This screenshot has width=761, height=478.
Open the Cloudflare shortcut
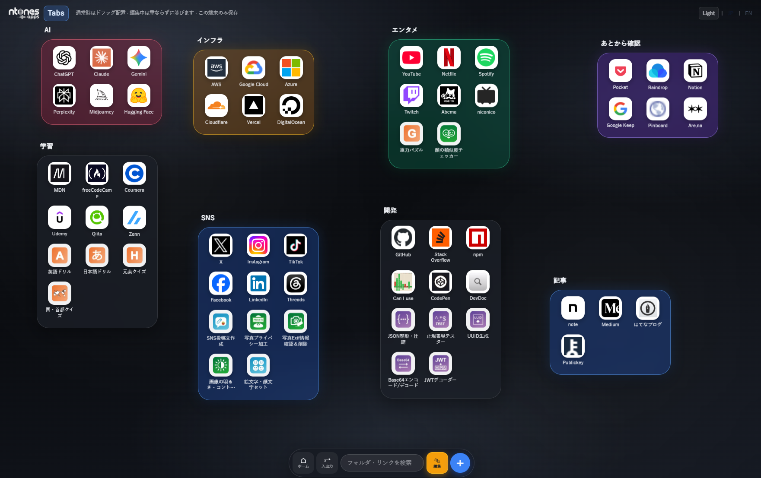click(216, 106)
